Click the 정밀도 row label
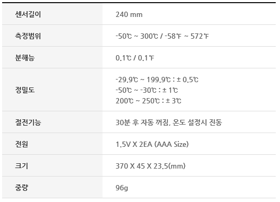280x202 pixels. 25,90
